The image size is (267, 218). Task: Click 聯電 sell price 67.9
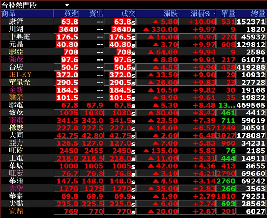point(95,105)
